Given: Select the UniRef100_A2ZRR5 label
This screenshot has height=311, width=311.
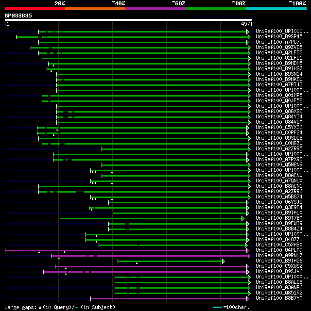Looking at the screenshot, I should click(279, 149).
